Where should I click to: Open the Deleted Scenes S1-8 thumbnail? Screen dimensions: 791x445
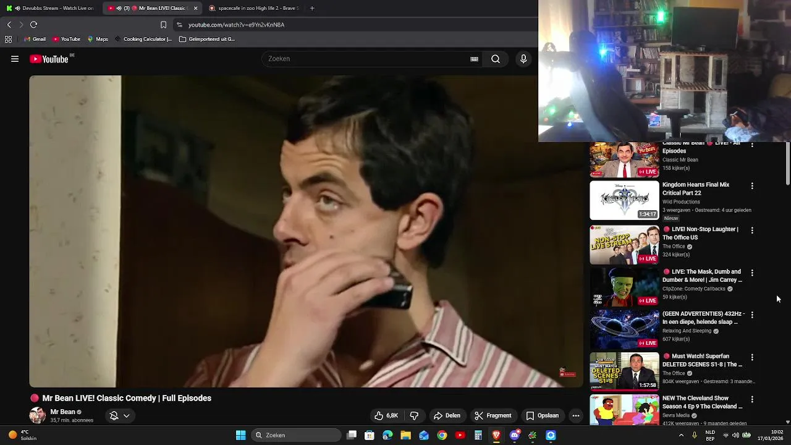point(624,372)
